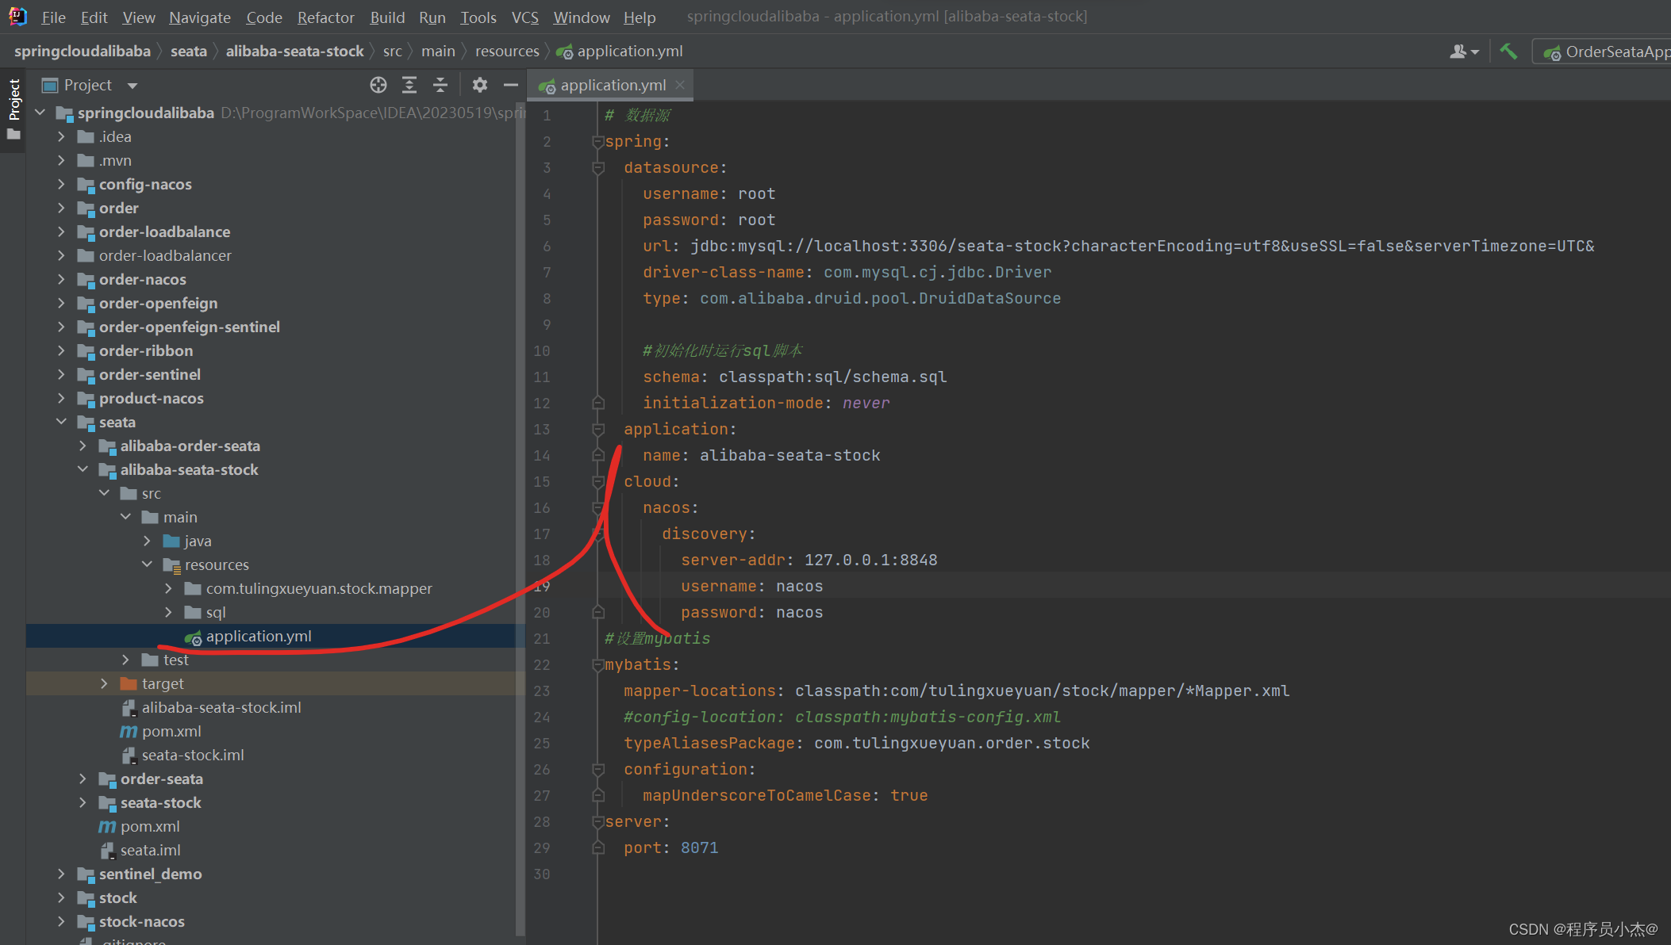Expand the sentinel_demo module
This screenshot has width=1671, height=945.
(x=61, y=874)
